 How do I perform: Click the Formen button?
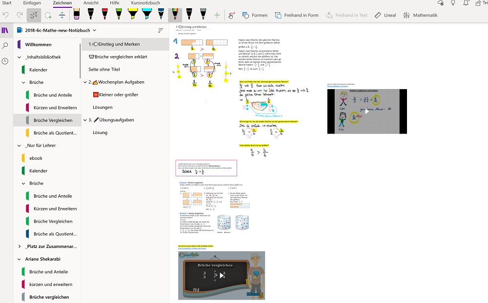point(255,15)
